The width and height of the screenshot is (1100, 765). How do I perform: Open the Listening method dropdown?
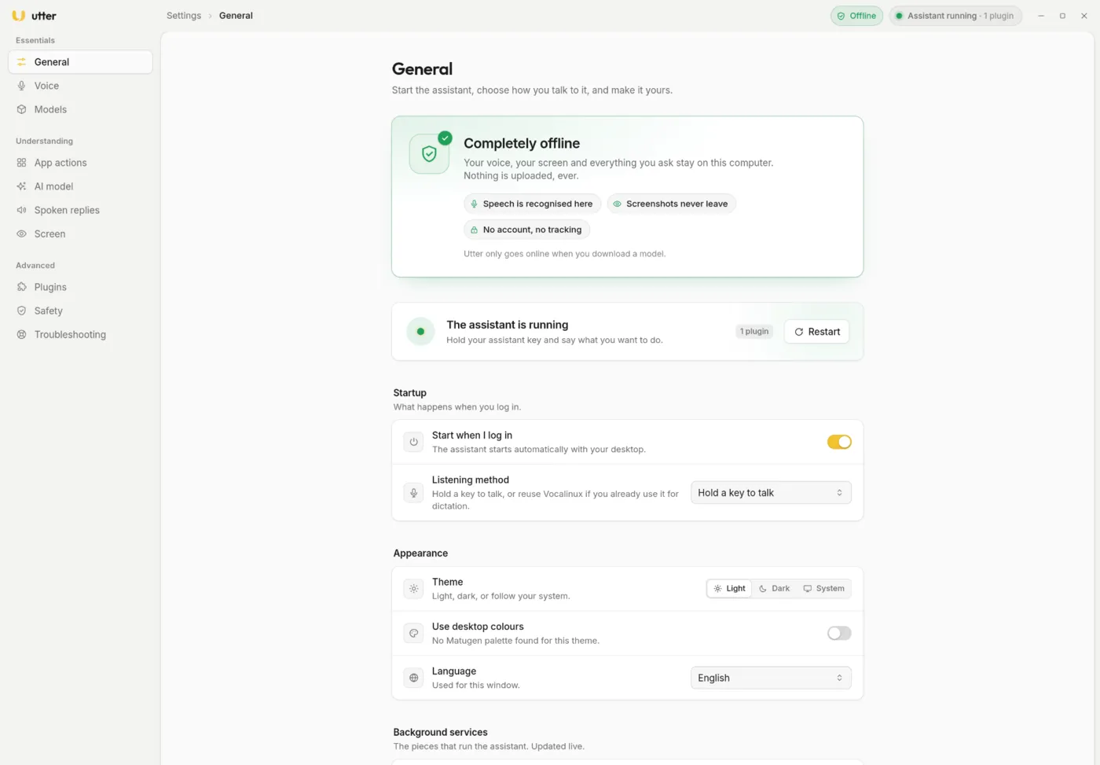(x=771, y=493)
